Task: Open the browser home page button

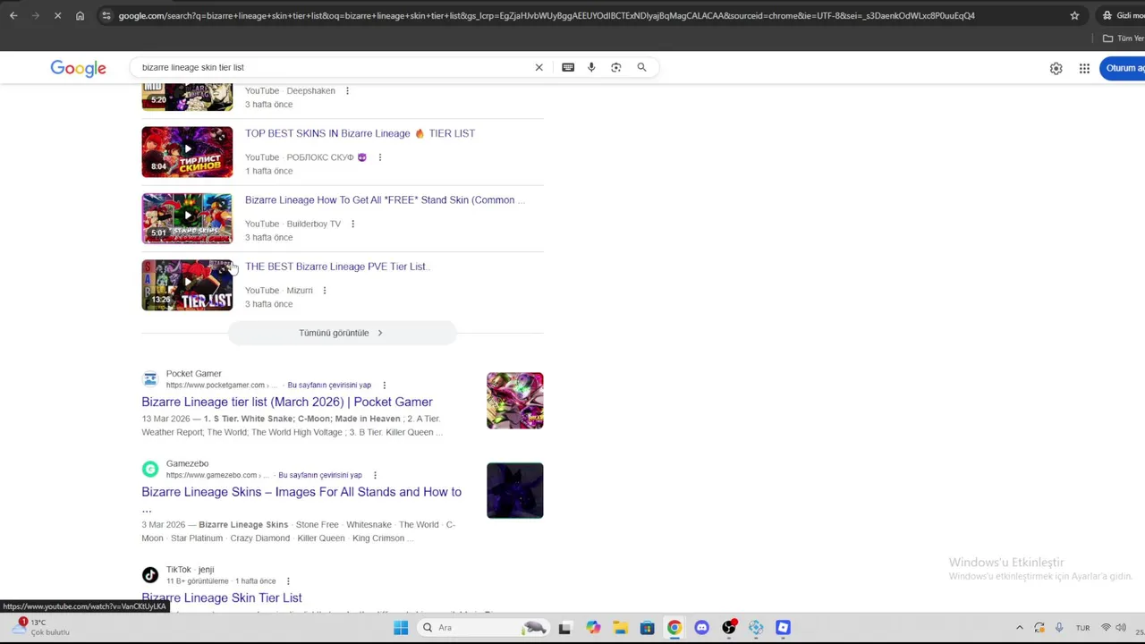Action: [x=80, y=15]
